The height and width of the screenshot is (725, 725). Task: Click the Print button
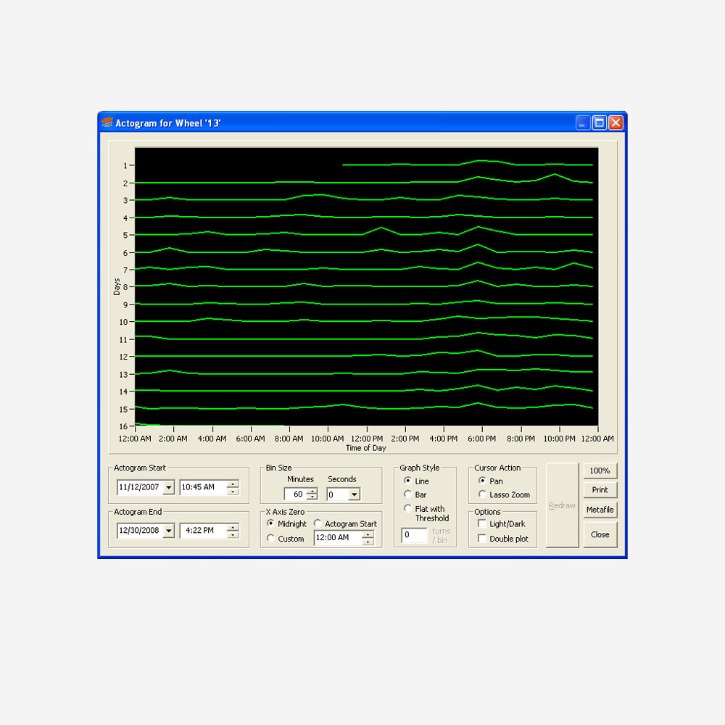point(600,489)
